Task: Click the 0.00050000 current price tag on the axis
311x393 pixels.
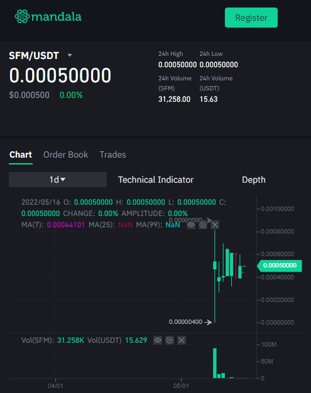Action: click(280, 266)
